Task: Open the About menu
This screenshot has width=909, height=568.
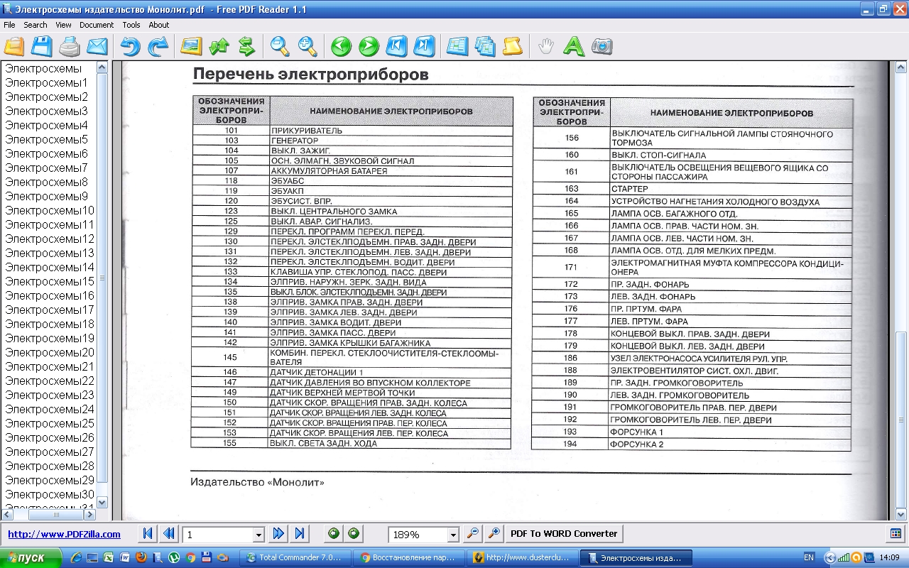Action: coord(159,25)
